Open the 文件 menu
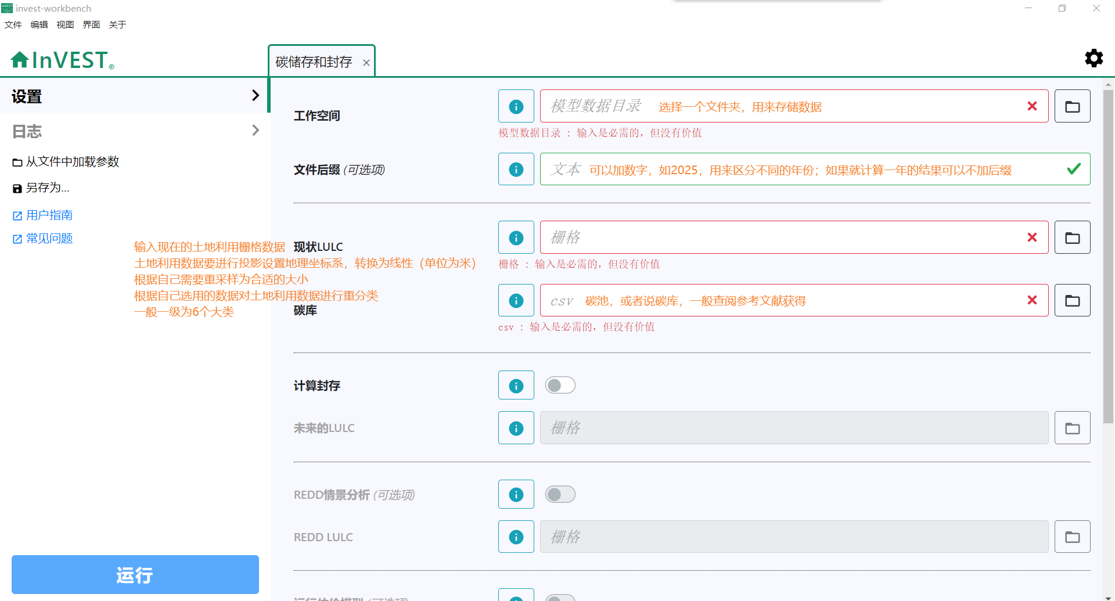Image resolution: width=1115 pixels, height=601 pixels. pos(13,24)
